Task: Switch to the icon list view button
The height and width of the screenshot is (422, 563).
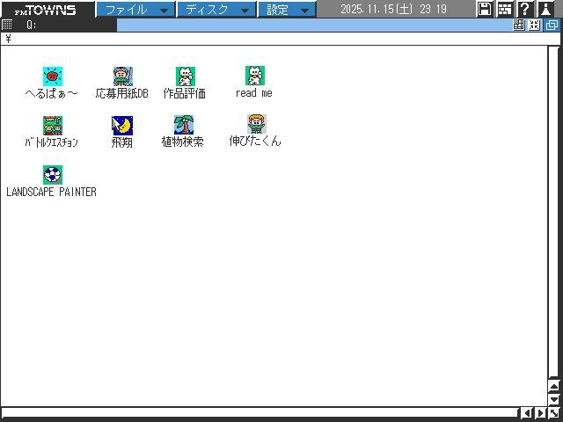Action: 519,25
